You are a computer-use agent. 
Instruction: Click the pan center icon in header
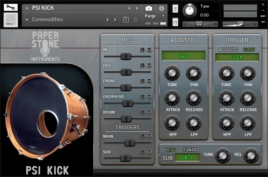coord(199,24)
